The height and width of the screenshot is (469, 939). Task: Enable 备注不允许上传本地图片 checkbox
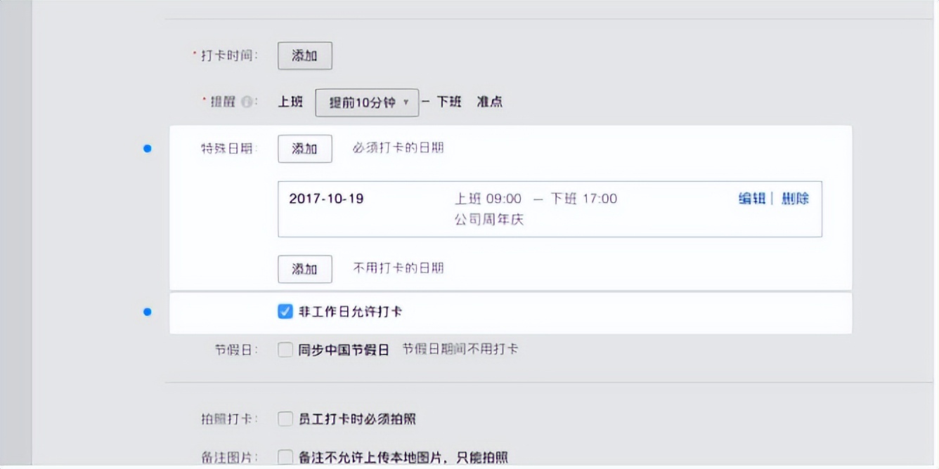point(284,456)
